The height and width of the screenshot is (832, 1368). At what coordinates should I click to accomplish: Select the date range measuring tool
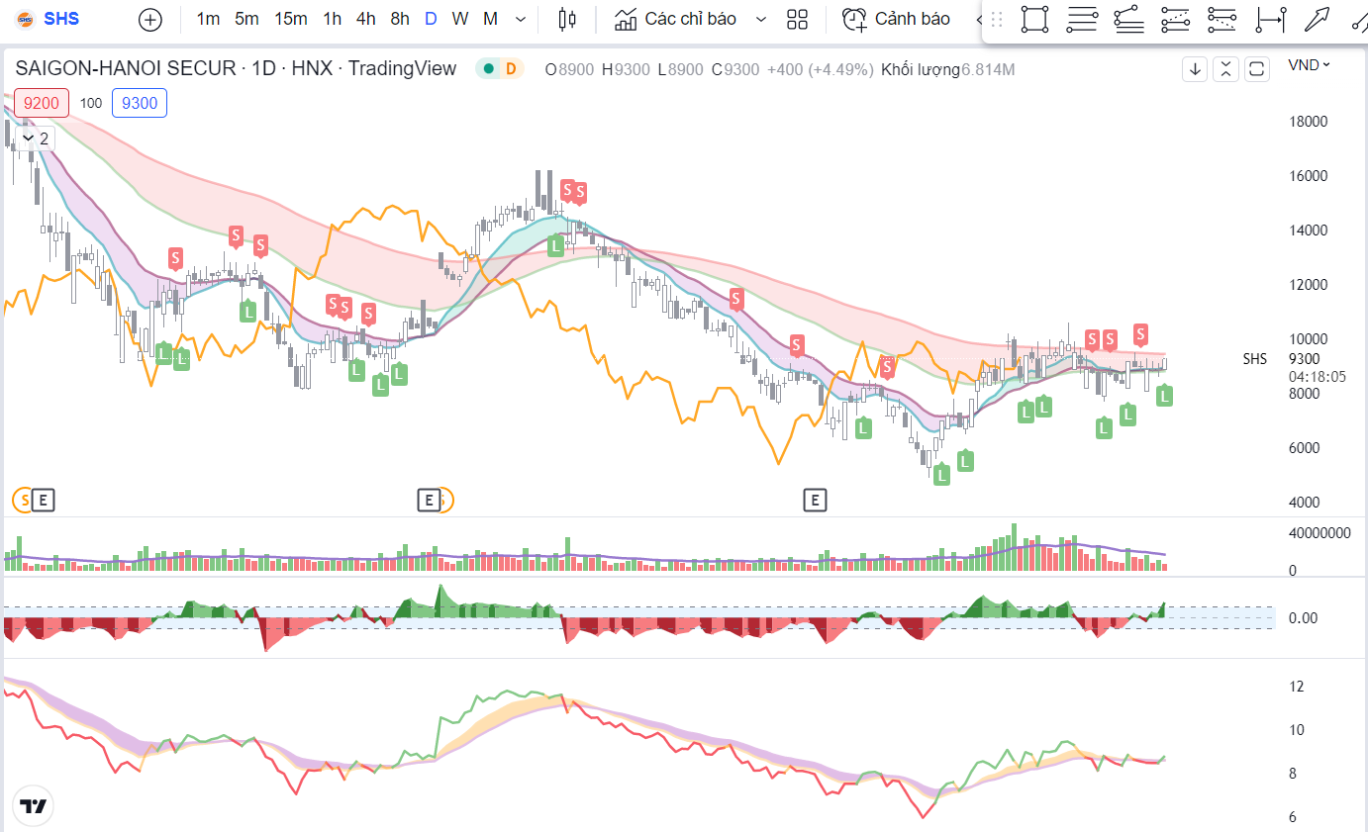pyautogui.click(x=1270, y=20)
